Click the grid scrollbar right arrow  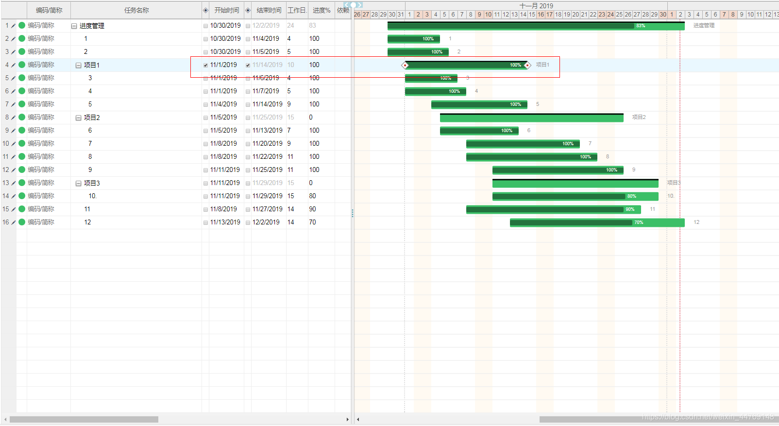click(347, 419)
